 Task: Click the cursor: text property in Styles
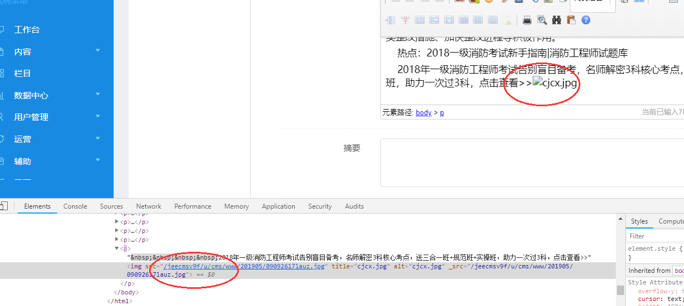(660, 299)
